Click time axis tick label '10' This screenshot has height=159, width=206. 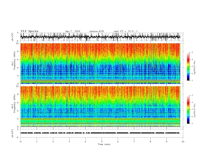pos(183,142)
